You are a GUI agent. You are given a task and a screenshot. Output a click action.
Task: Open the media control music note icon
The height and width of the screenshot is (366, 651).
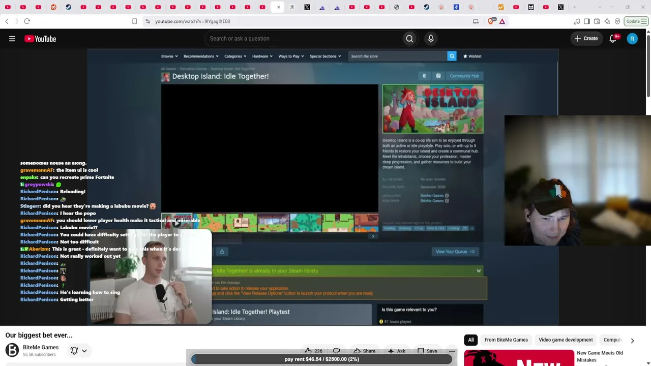(x=577, y=21)
